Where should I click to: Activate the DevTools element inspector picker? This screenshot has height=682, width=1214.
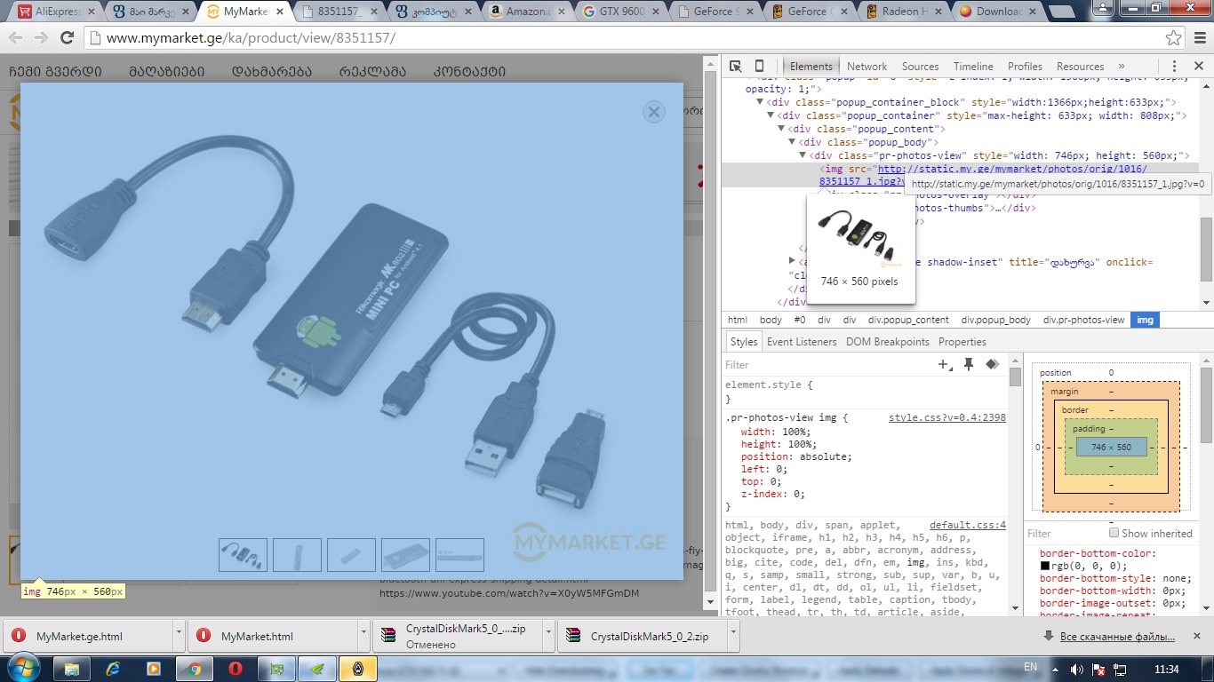tap(736, 67)
